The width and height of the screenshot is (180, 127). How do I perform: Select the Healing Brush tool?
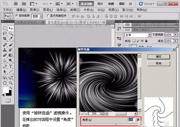click(x=5, y=45)
